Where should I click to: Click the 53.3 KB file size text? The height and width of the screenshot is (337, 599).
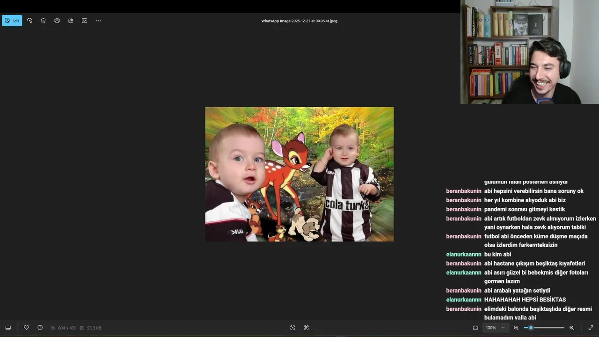coord(94,328)
